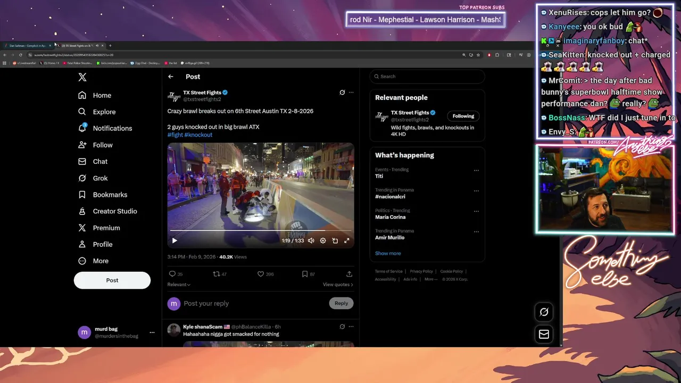Open Bookmarks in the sidebar
This screenshot has height=383, width=681.
pyautogui.click(x=103, y=195)
